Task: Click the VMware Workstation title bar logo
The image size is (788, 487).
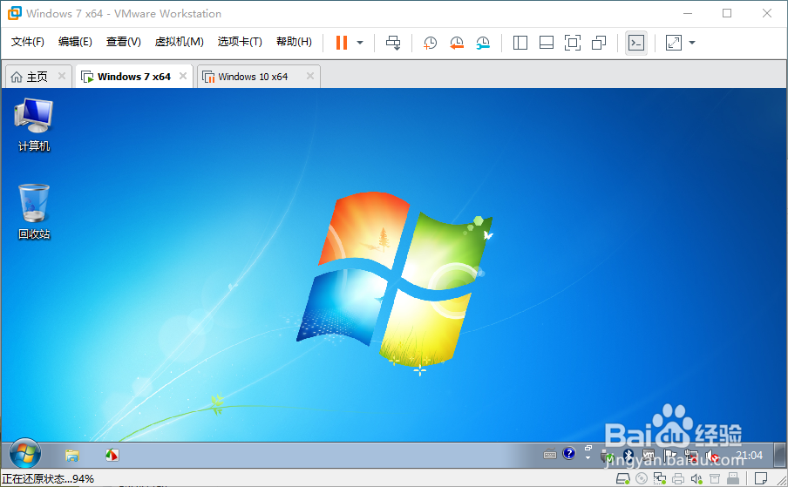Action: [x=14, y=14]
